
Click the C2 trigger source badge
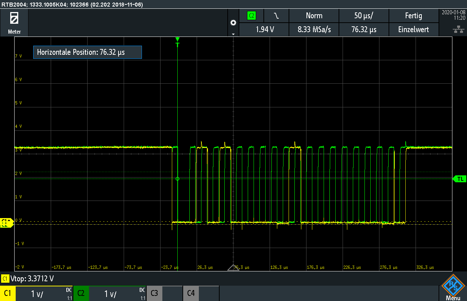click(251, 16)
